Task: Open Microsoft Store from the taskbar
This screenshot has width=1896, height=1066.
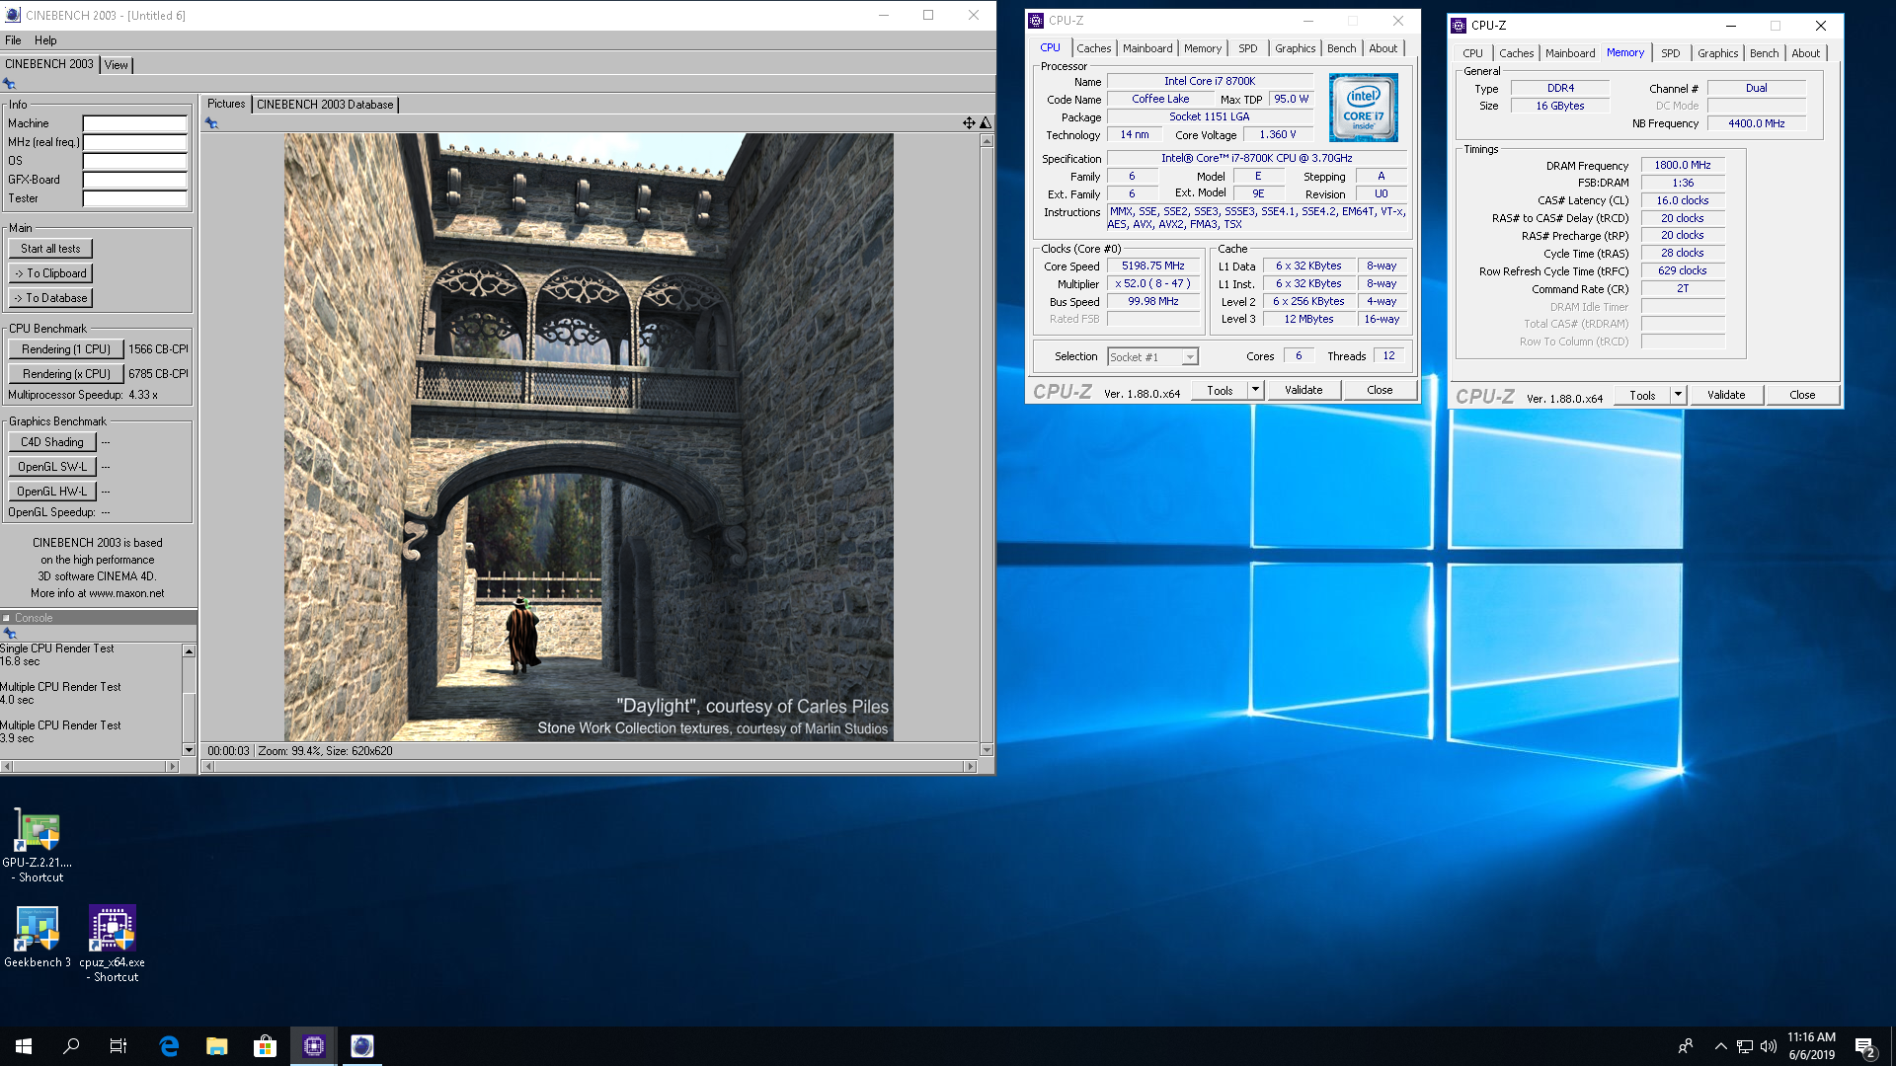Action: point(265,1046)
